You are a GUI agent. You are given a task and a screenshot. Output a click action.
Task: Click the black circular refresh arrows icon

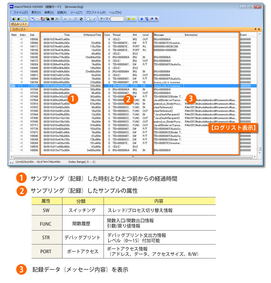pos(81,19)
